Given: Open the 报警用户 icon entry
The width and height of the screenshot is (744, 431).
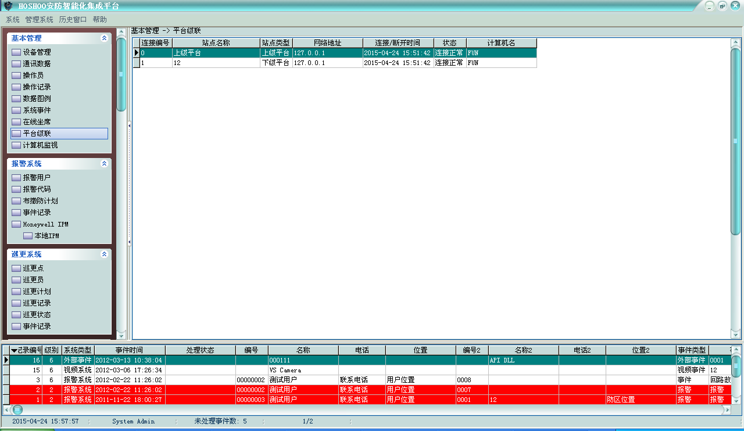Looking at the screenshot, I should pyautogui.click(x=16, y=178).
